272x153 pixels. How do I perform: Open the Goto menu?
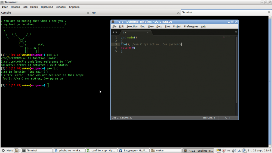click(x=159, y=26)
